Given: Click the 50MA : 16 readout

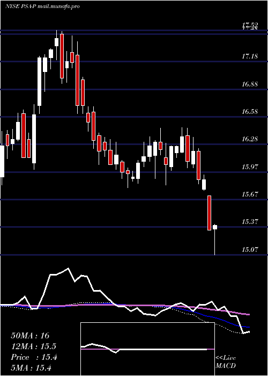Looking at the screenshot, I should click(30, 336).
